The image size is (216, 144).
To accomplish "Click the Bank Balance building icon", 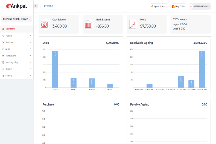I will 88,24.
